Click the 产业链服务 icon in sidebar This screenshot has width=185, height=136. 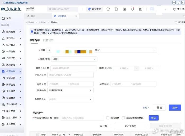[3, 104]
